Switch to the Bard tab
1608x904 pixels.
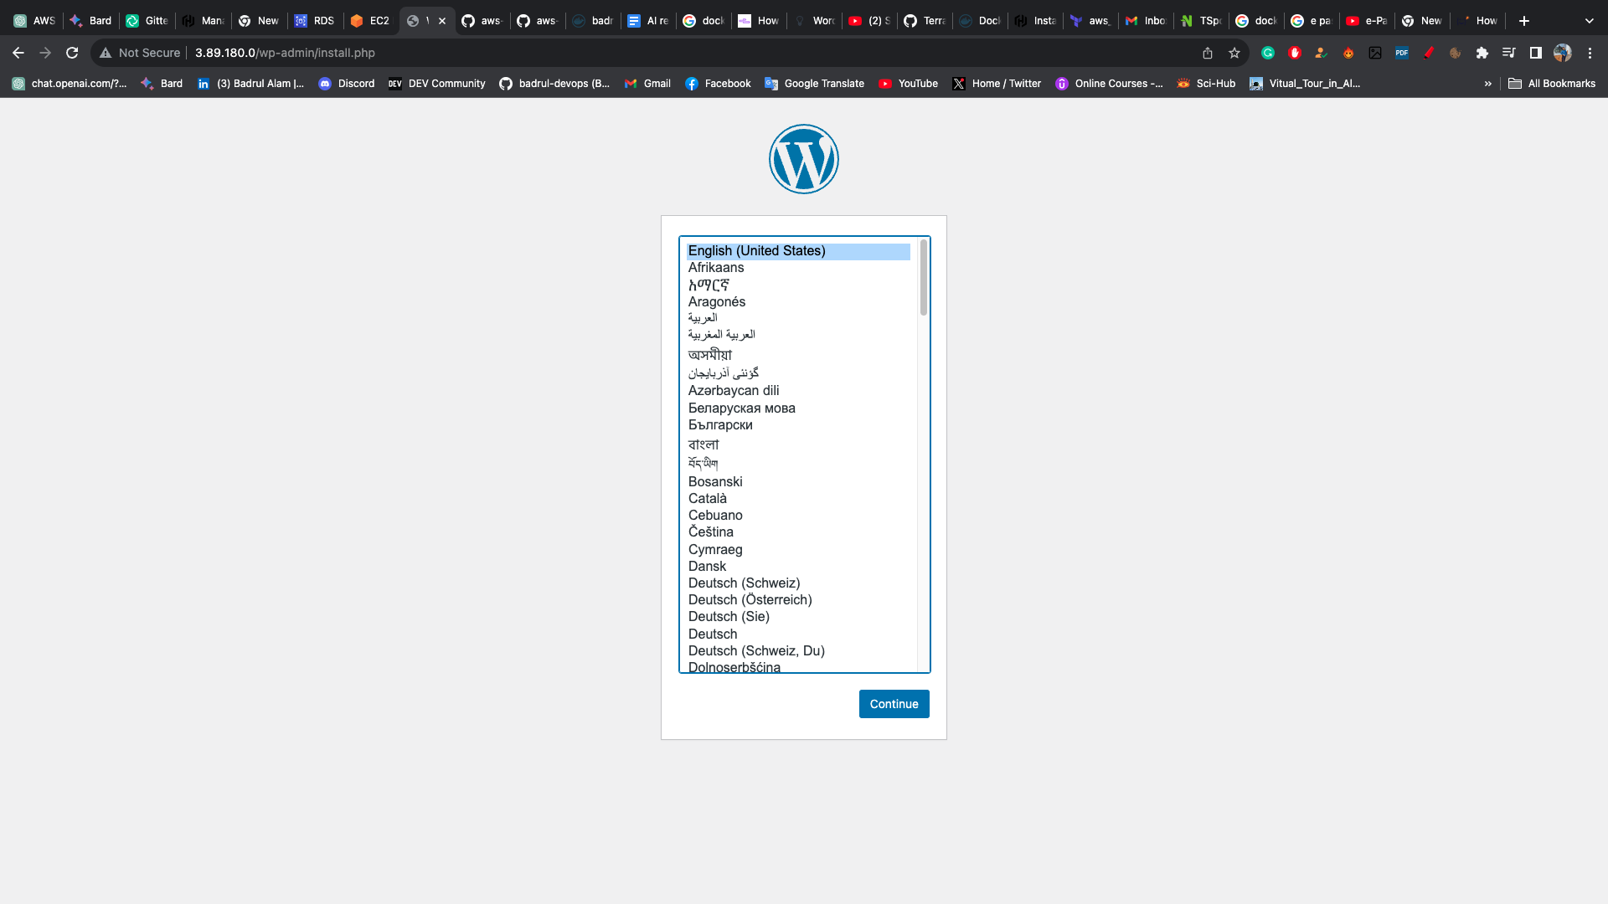point(90,21)
